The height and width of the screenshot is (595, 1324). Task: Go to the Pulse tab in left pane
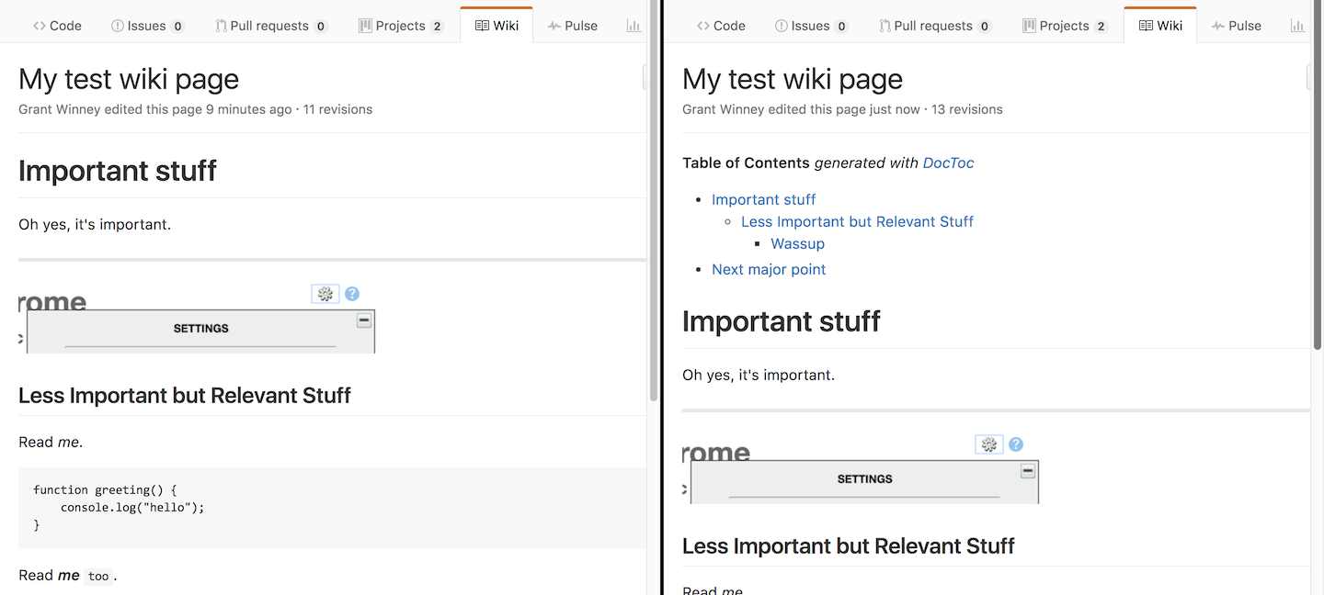tap(572, 26)
